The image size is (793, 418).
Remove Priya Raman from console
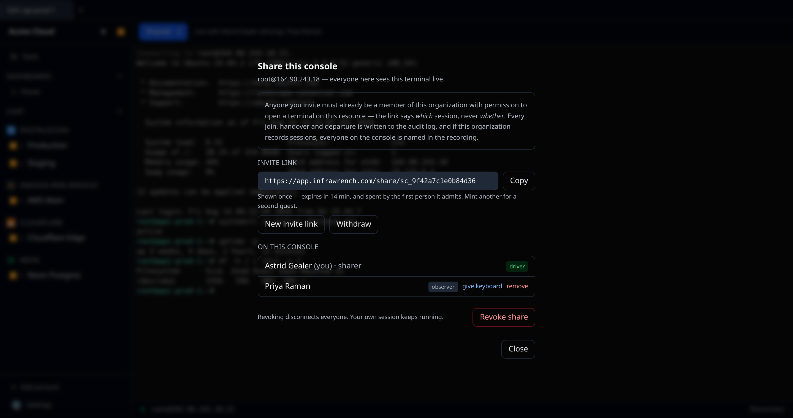point(517,286)
